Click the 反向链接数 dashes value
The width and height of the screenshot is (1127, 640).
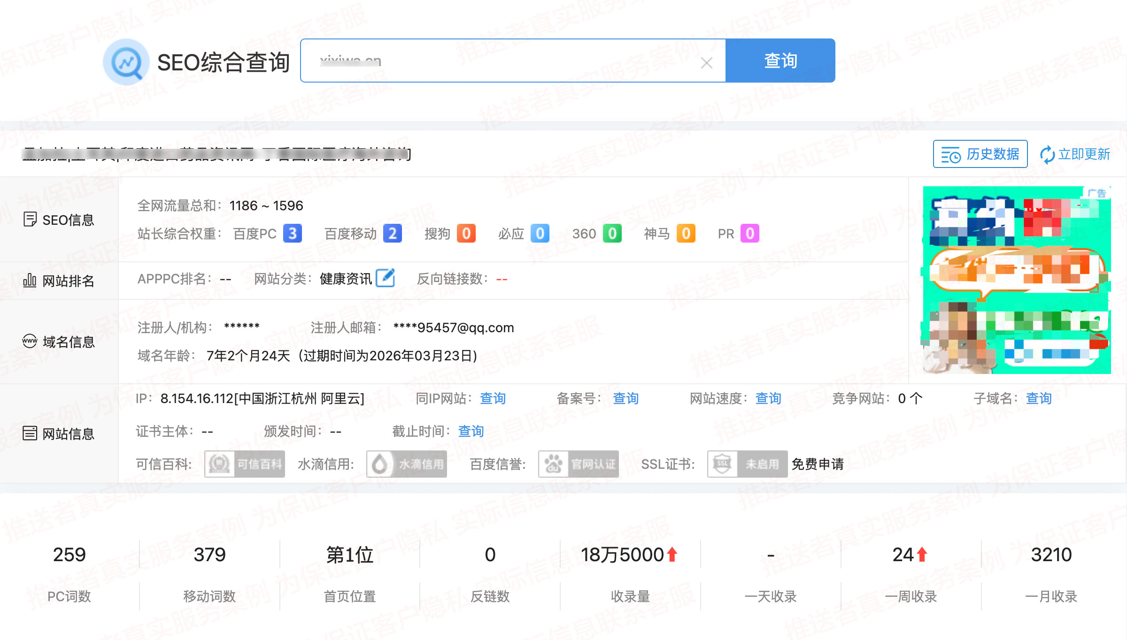(x=502, y=279)
